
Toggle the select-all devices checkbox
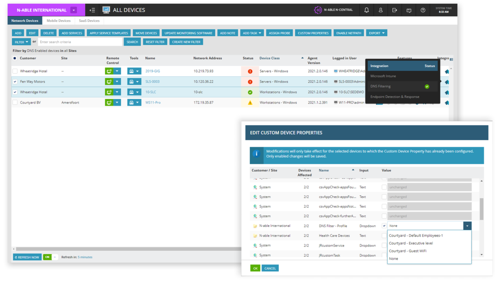[15, 58]
